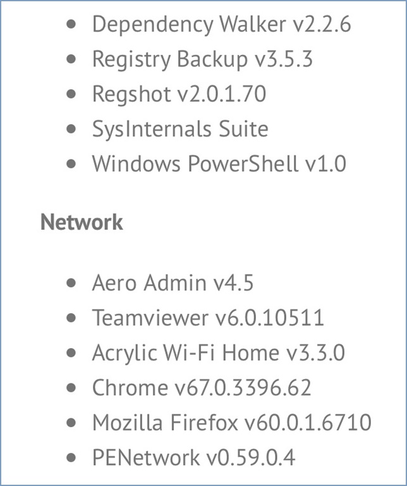The width and height of the screenshot is (407, 486).
Task: Click the Network section heading
Action: (82, 222)
